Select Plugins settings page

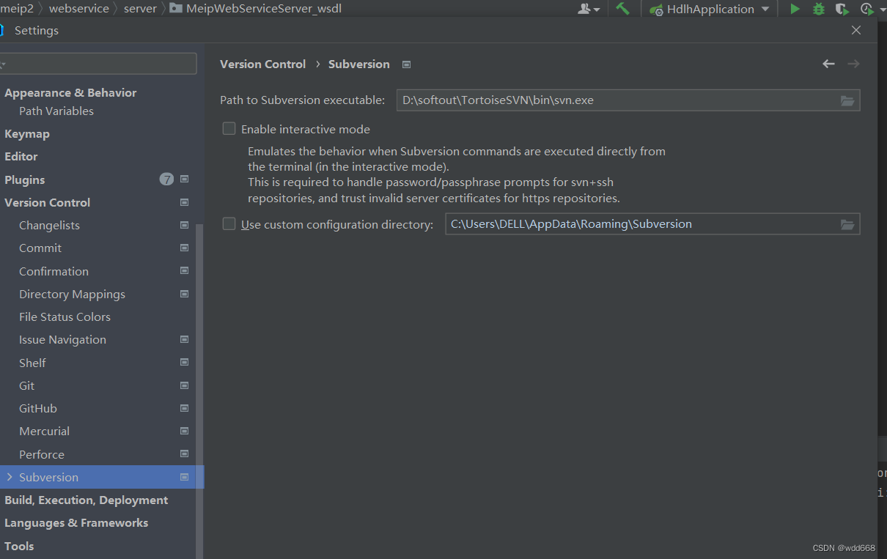25,179
